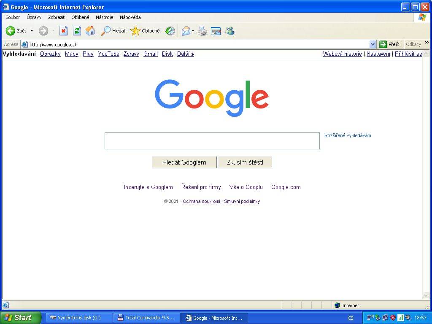Open the address bar URL dropdown
432x324 pixels.
coord(373,44)
